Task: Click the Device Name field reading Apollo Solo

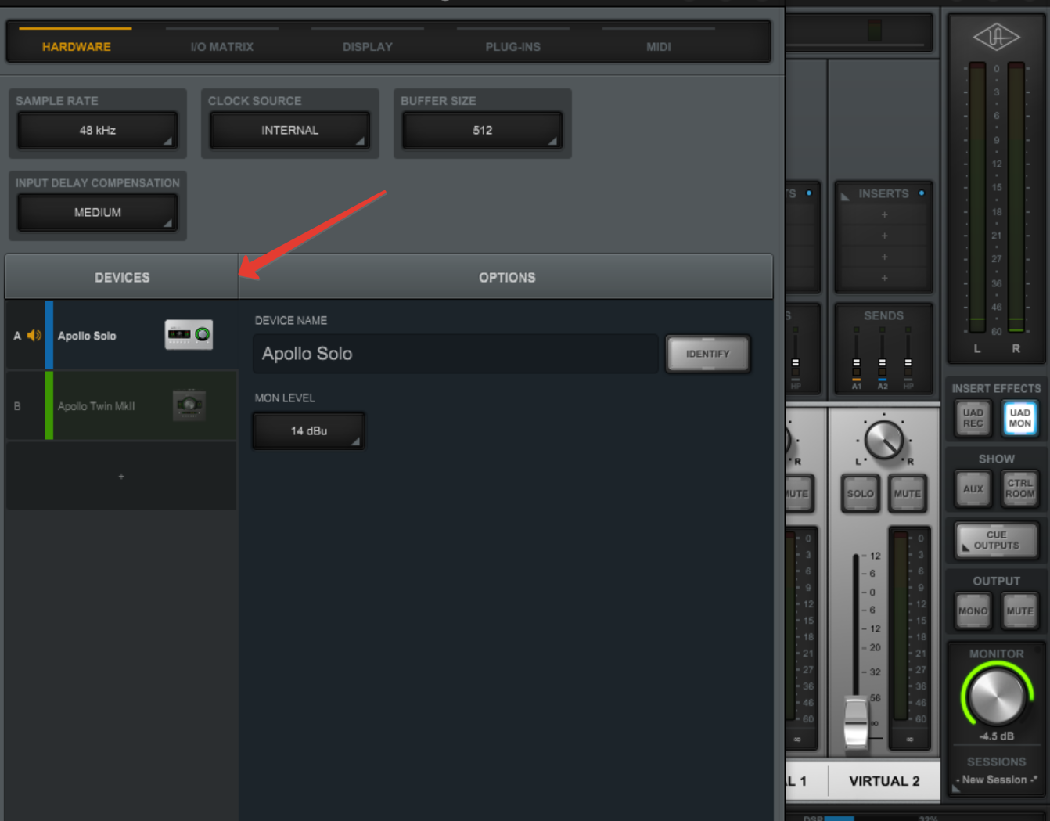Action: pos(455,354)
